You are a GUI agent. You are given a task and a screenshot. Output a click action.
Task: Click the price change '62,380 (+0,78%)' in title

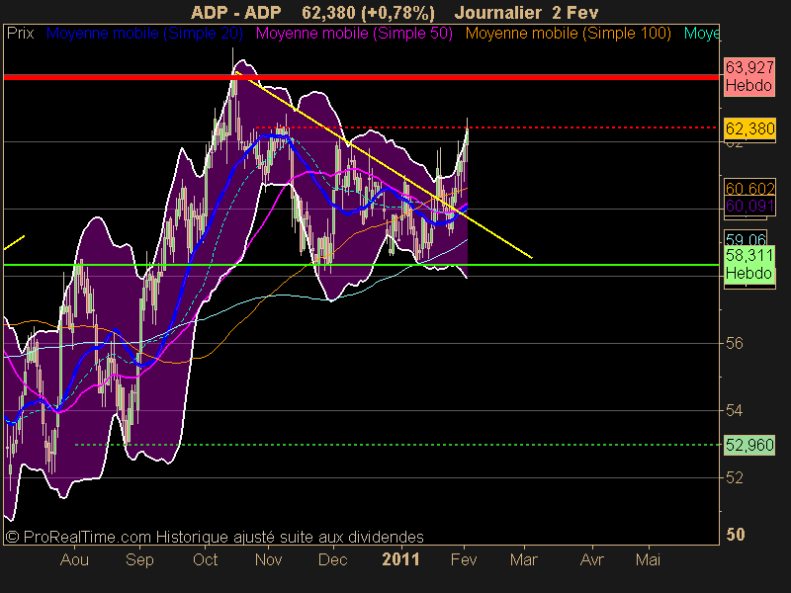coord(368,12)
